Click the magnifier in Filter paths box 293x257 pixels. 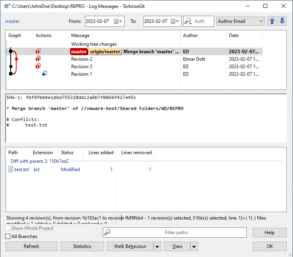coord(107,232)
